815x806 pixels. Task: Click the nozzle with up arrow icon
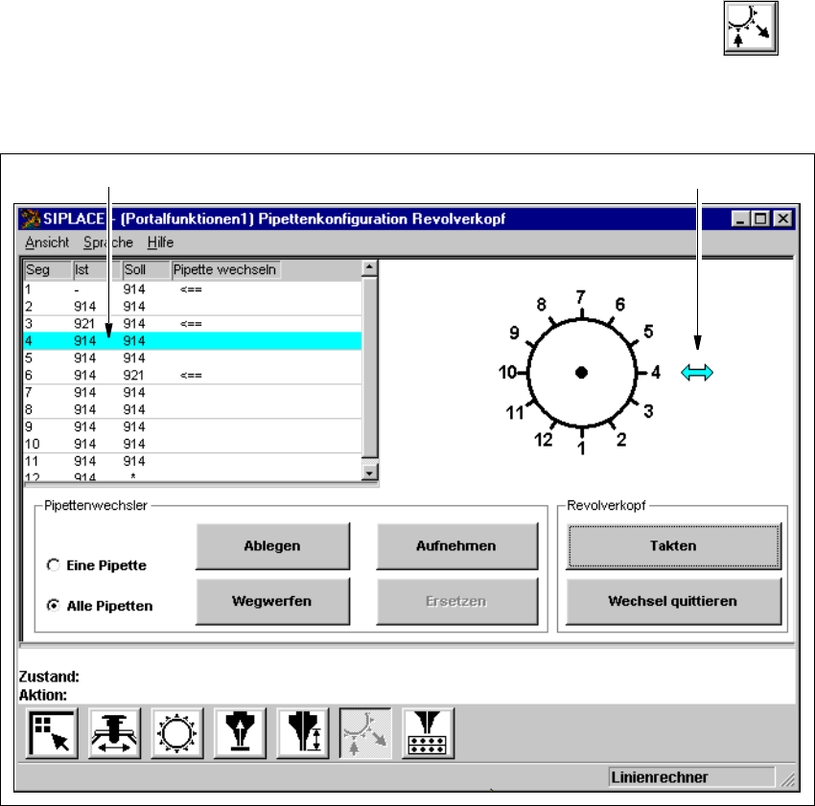point(240,733)
